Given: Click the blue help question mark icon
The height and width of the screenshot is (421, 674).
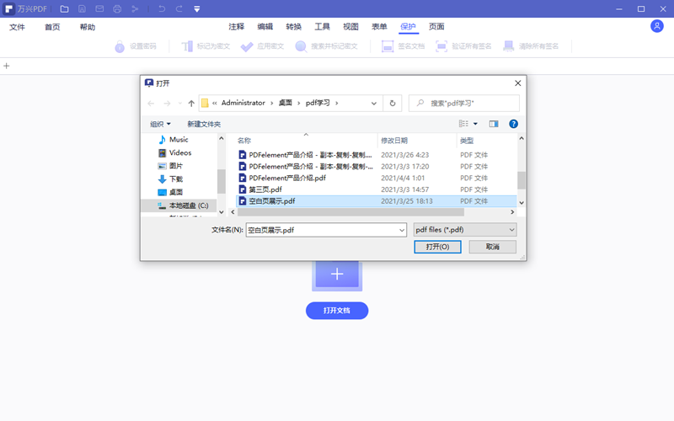Looking at the screenshot, I should tap(513, 124).
